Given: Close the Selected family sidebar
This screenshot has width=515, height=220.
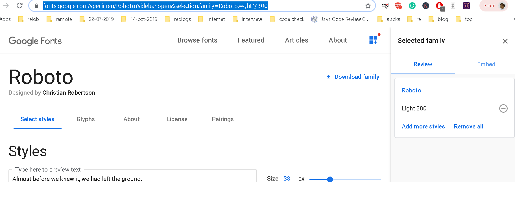Looking at the screenshot, I should (505, 41).
